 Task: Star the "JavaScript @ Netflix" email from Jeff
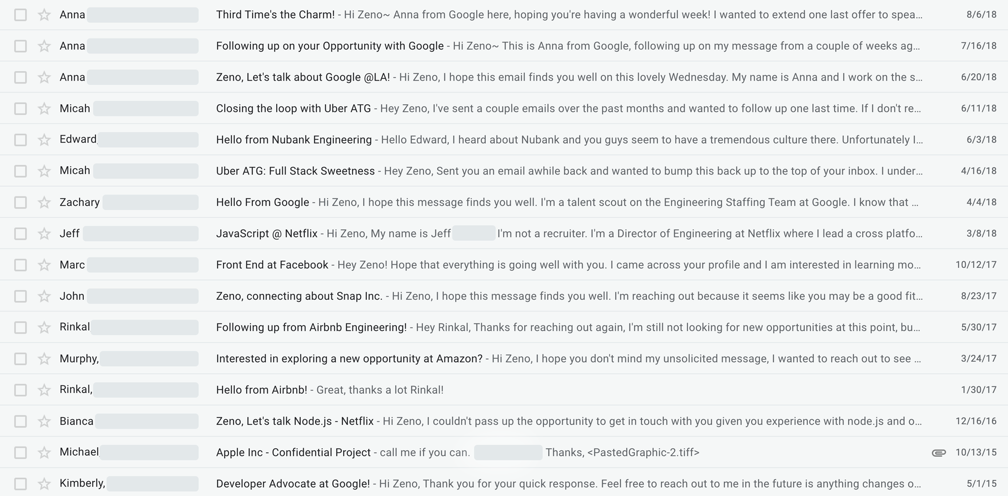44,233
